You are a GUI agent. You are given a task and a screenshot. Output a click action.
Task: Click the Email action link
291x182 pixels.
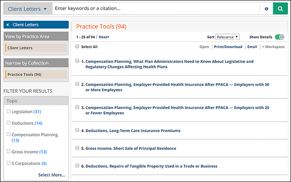(252, 47)
